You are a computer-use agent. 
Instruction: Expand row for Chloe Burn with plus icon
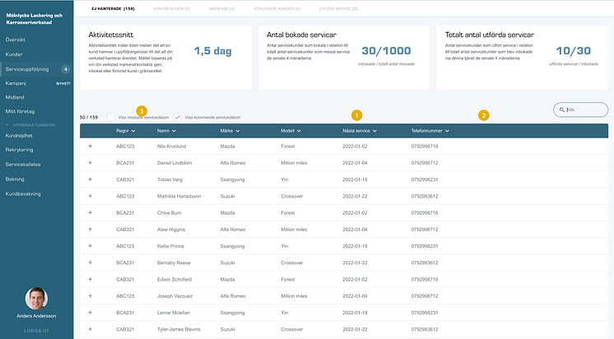pos(90,212)
